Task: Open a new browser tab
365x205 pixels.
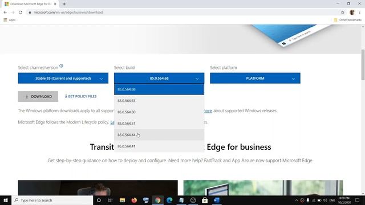Action: tap(64, 4)
